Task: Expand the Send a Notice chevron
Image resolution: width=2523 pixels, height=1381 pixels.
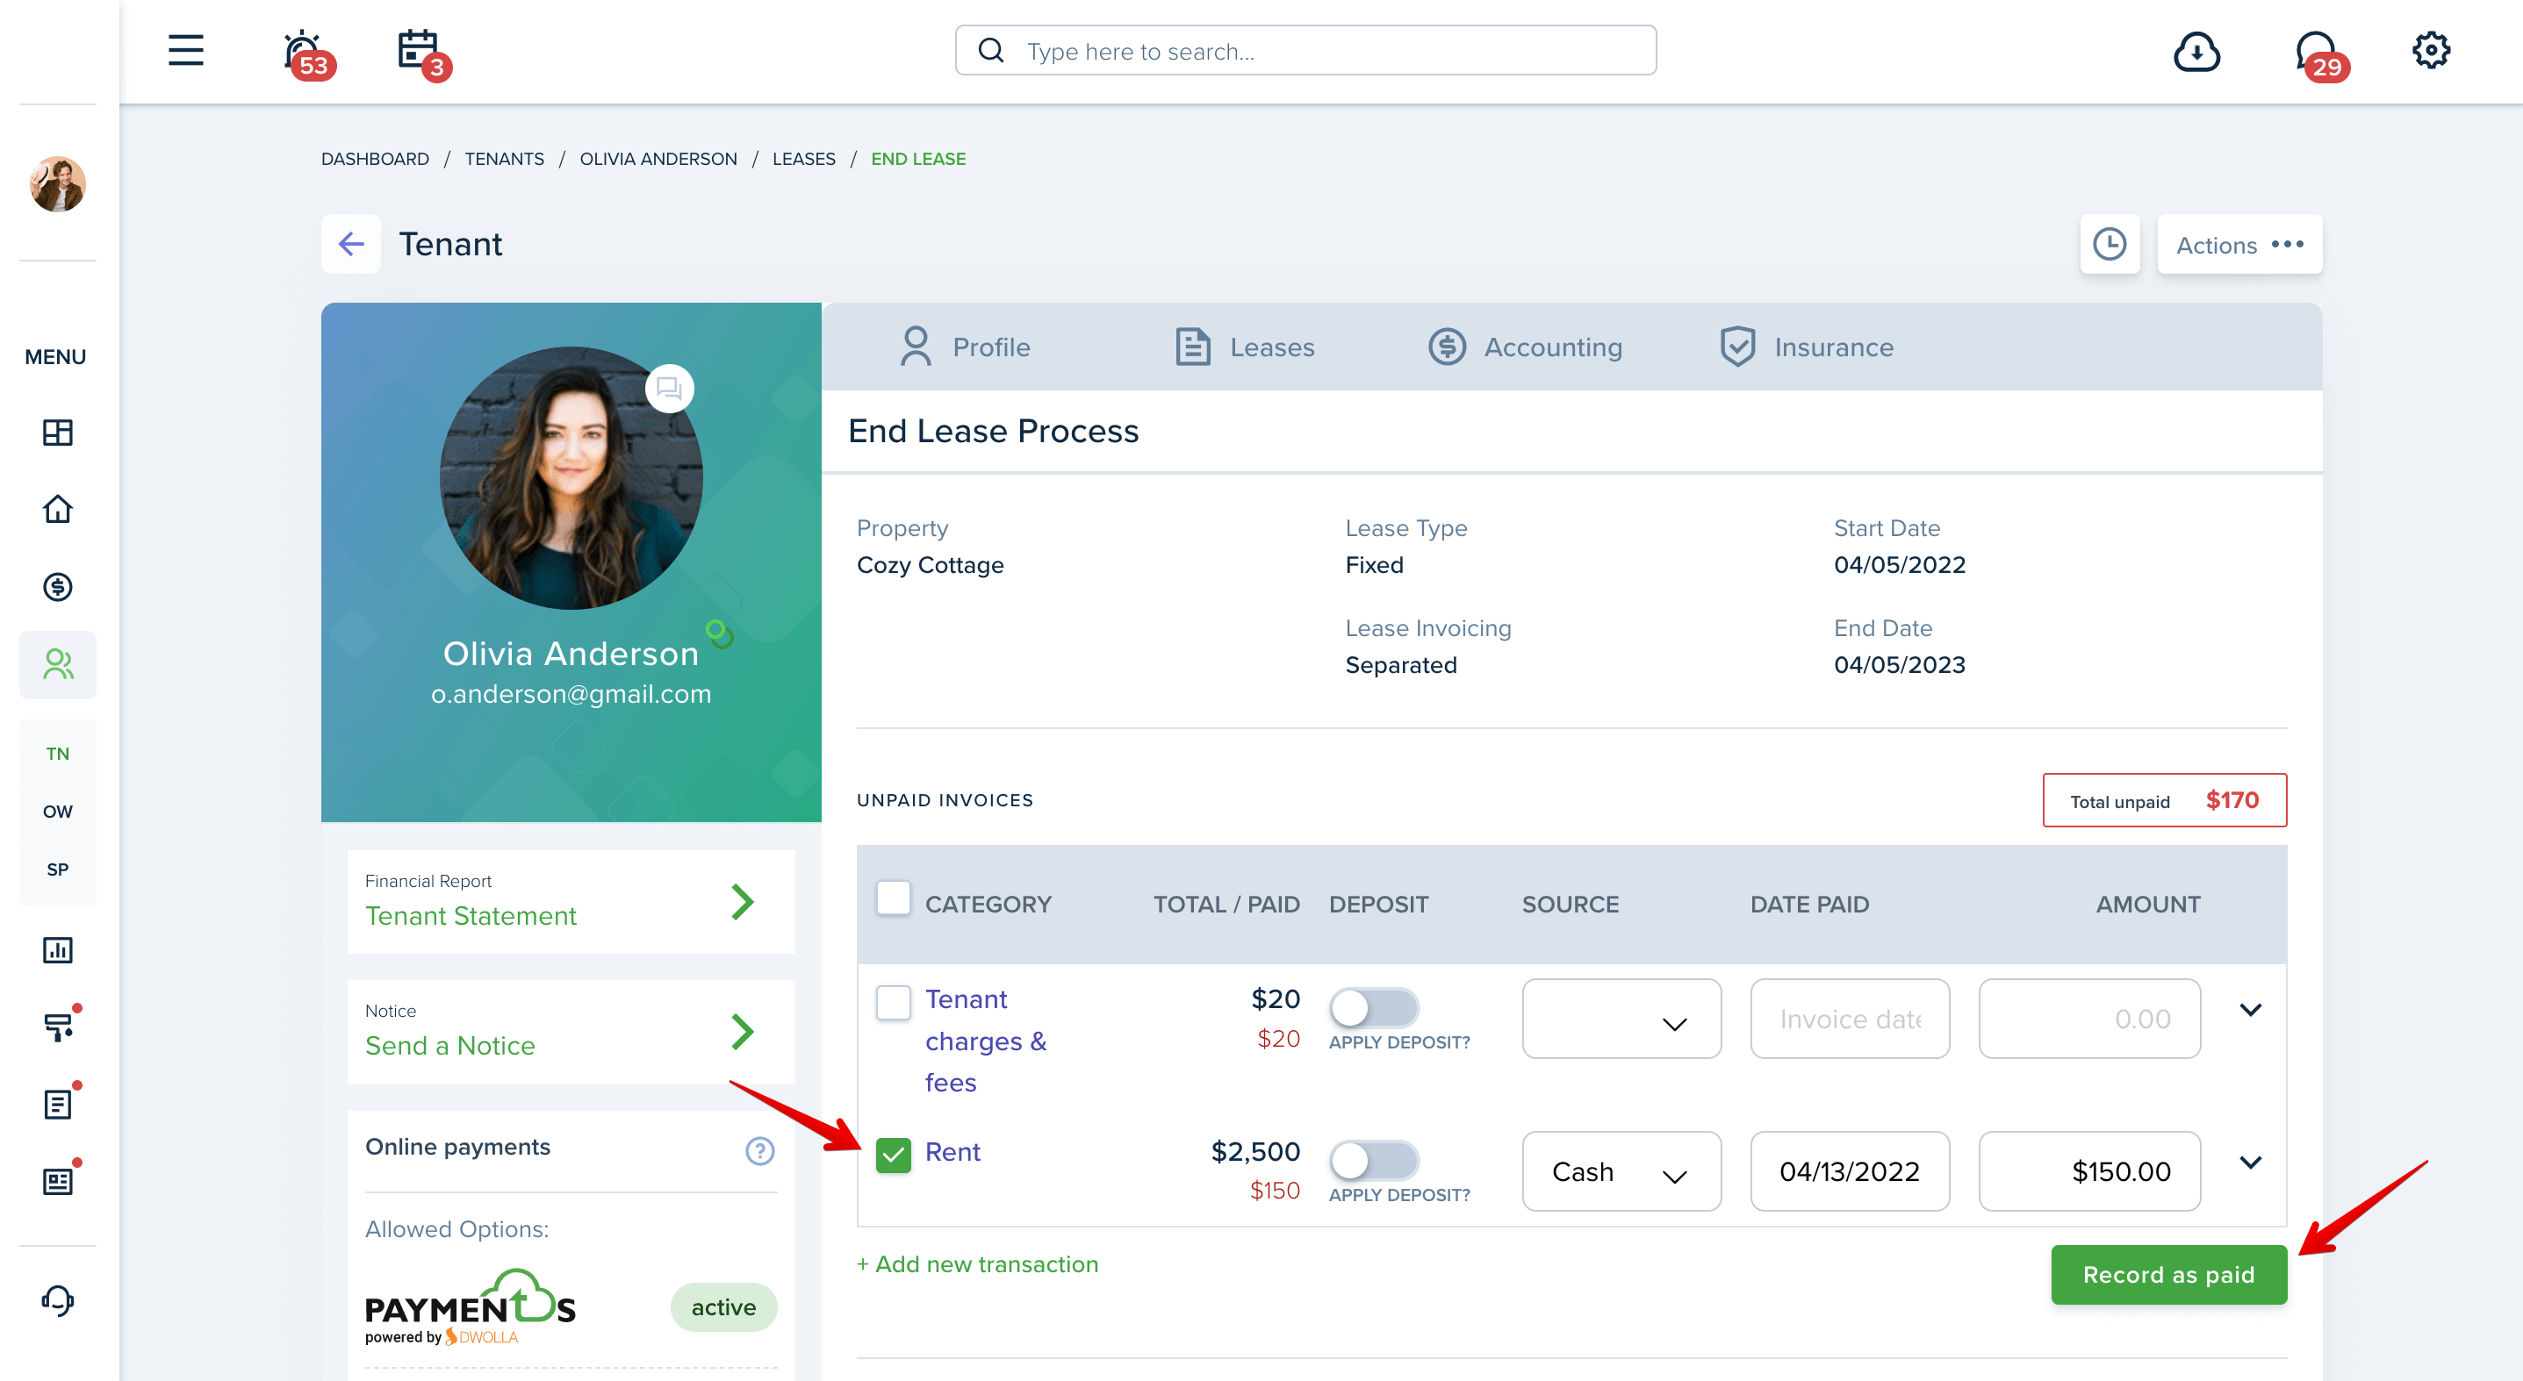Action: pos(743,1031)
